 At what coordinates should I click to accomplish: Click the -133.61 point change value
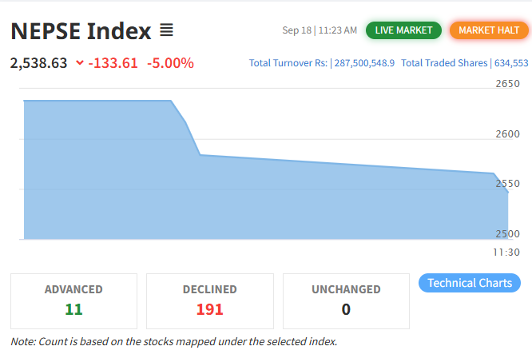[114, 62]
